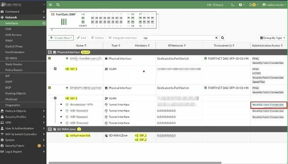Image resolution: width=288 pixels, height=164 pixels.
Task: Open the CLI console icon
Action: click(233, 5)
